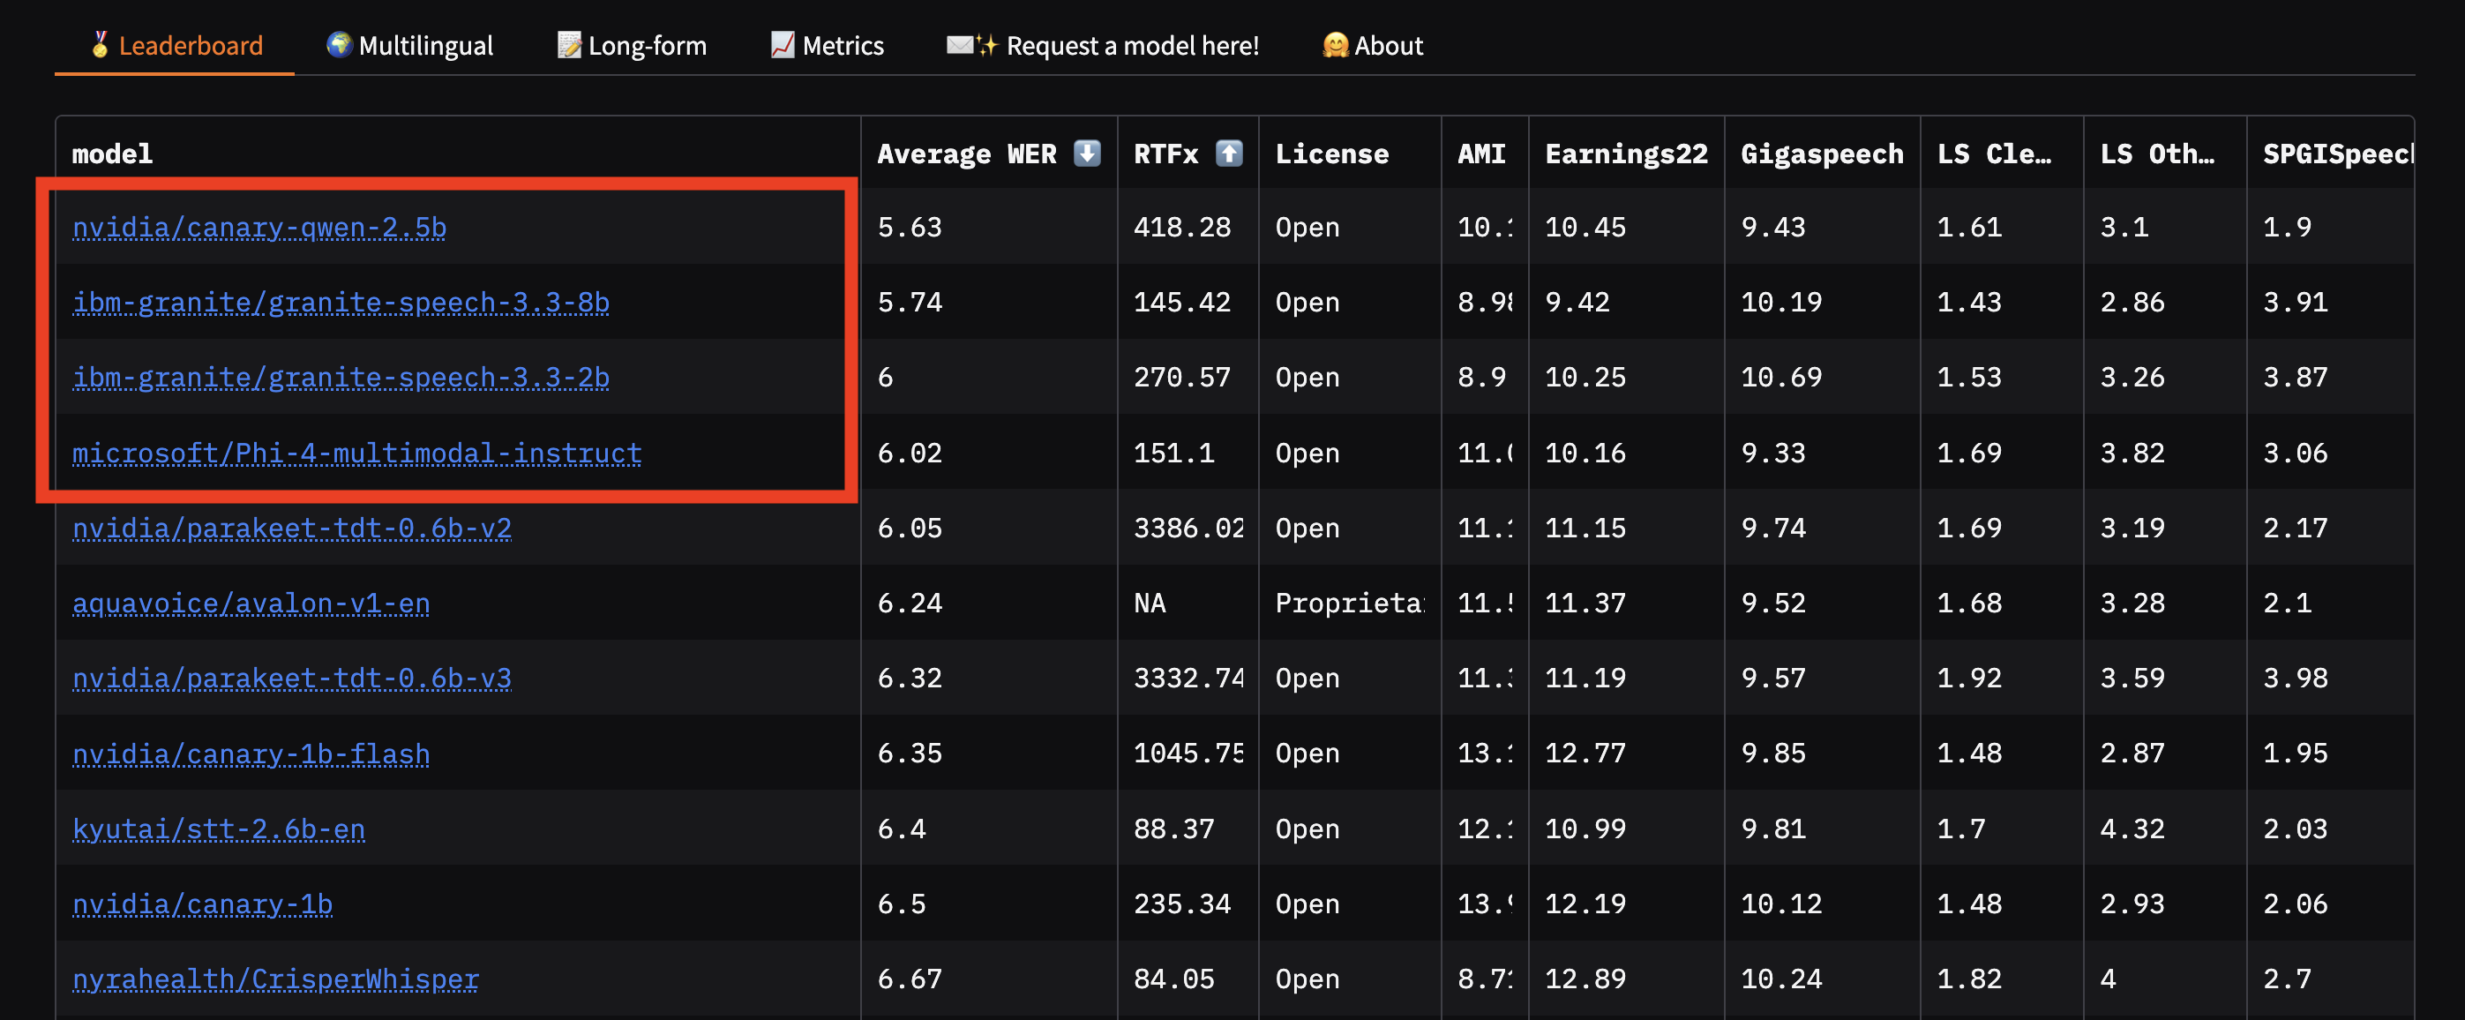Click the model column header
Image resolution: width=2465 pixels, height=1020 pixels.
pos(112,154)
